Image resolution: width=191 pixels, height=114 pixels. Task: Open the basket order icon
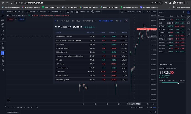tap(77, 12)
